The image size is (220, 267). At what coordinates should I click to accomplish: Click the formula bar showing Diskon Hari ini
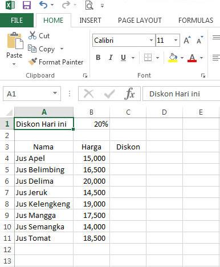[181, 94]
